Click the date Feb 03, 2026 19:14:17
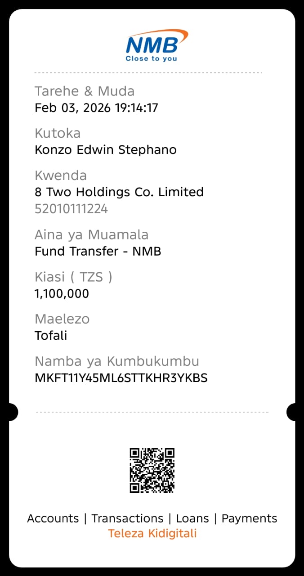 coord(96,108)
